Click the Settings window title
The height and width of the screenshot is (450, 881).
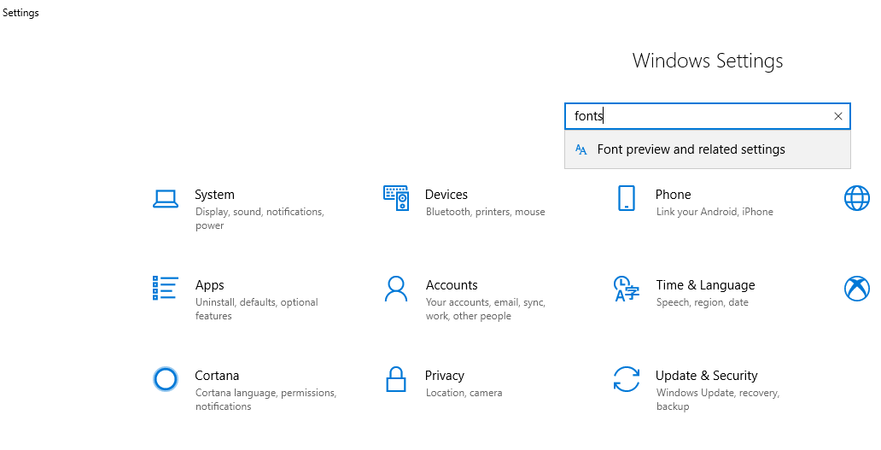(x=20, y=12)
